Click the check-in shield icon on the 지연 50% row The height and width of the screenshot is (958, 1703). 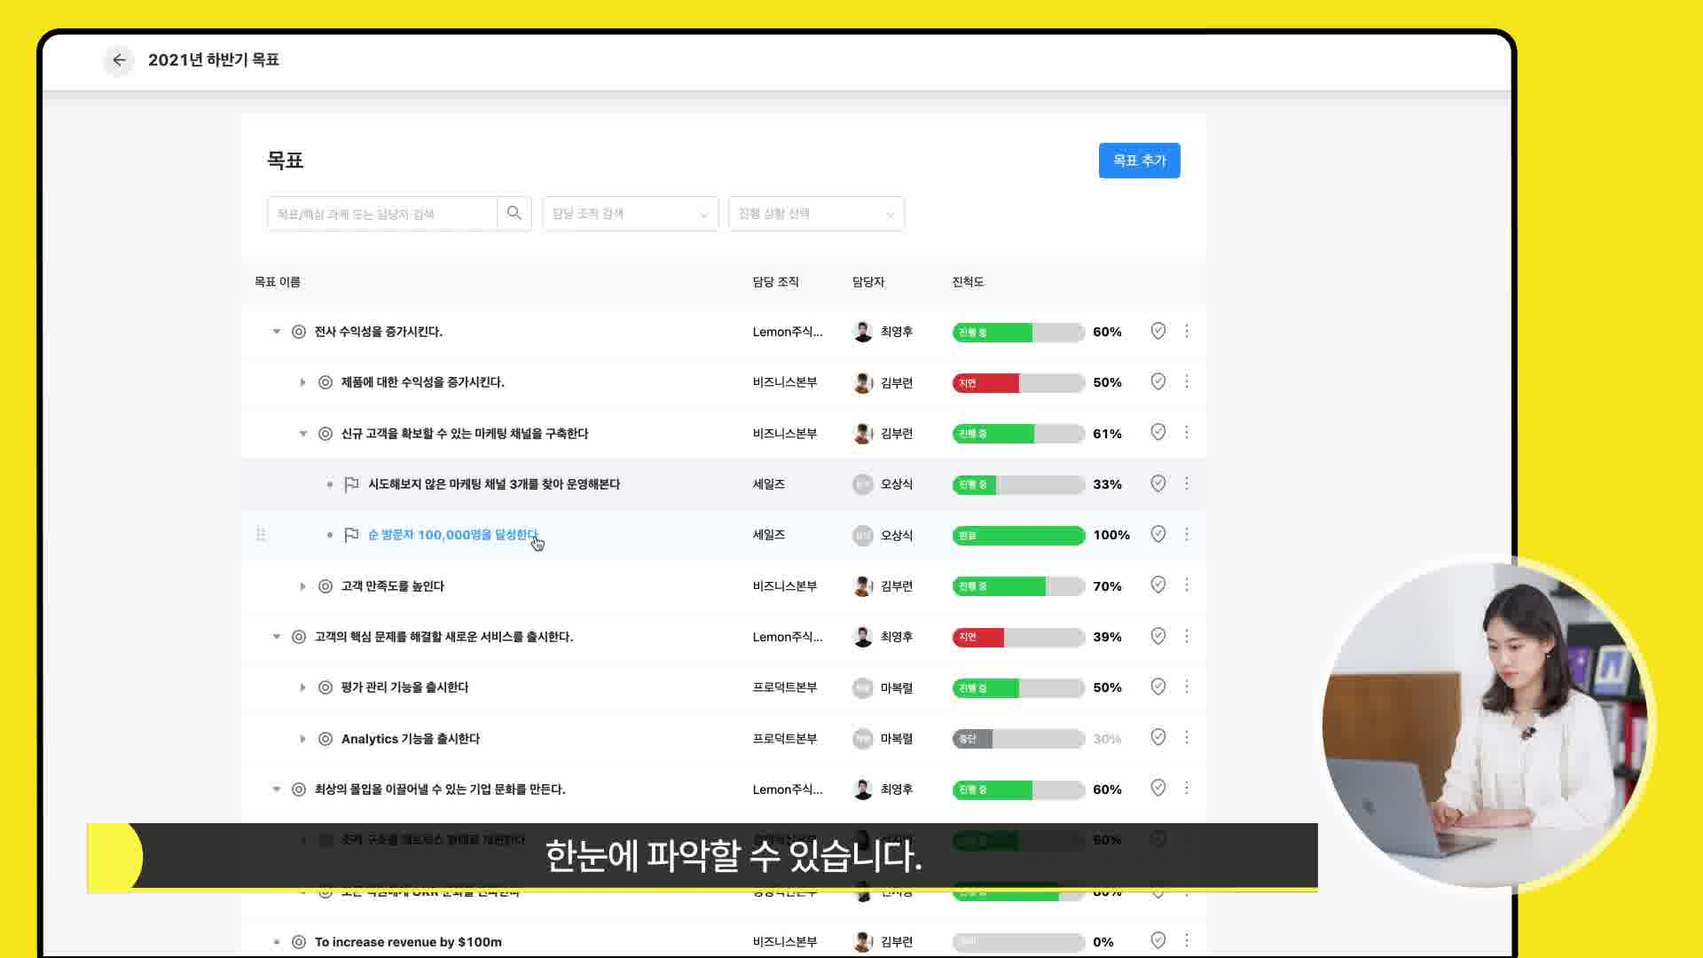1158,381
